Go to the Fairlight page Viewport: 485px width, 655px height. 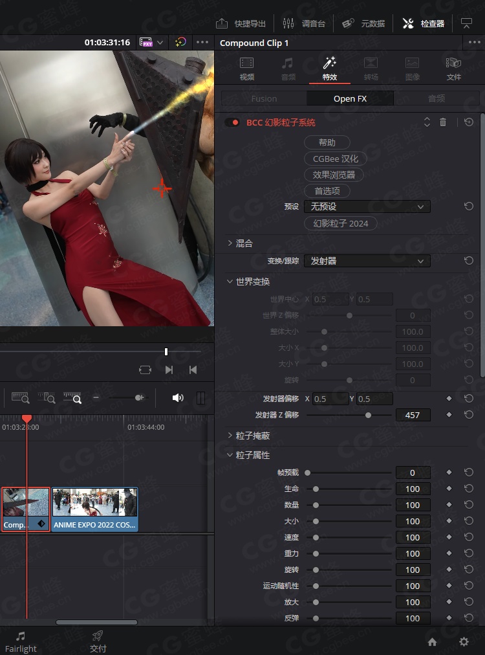(x=21, y=642)
